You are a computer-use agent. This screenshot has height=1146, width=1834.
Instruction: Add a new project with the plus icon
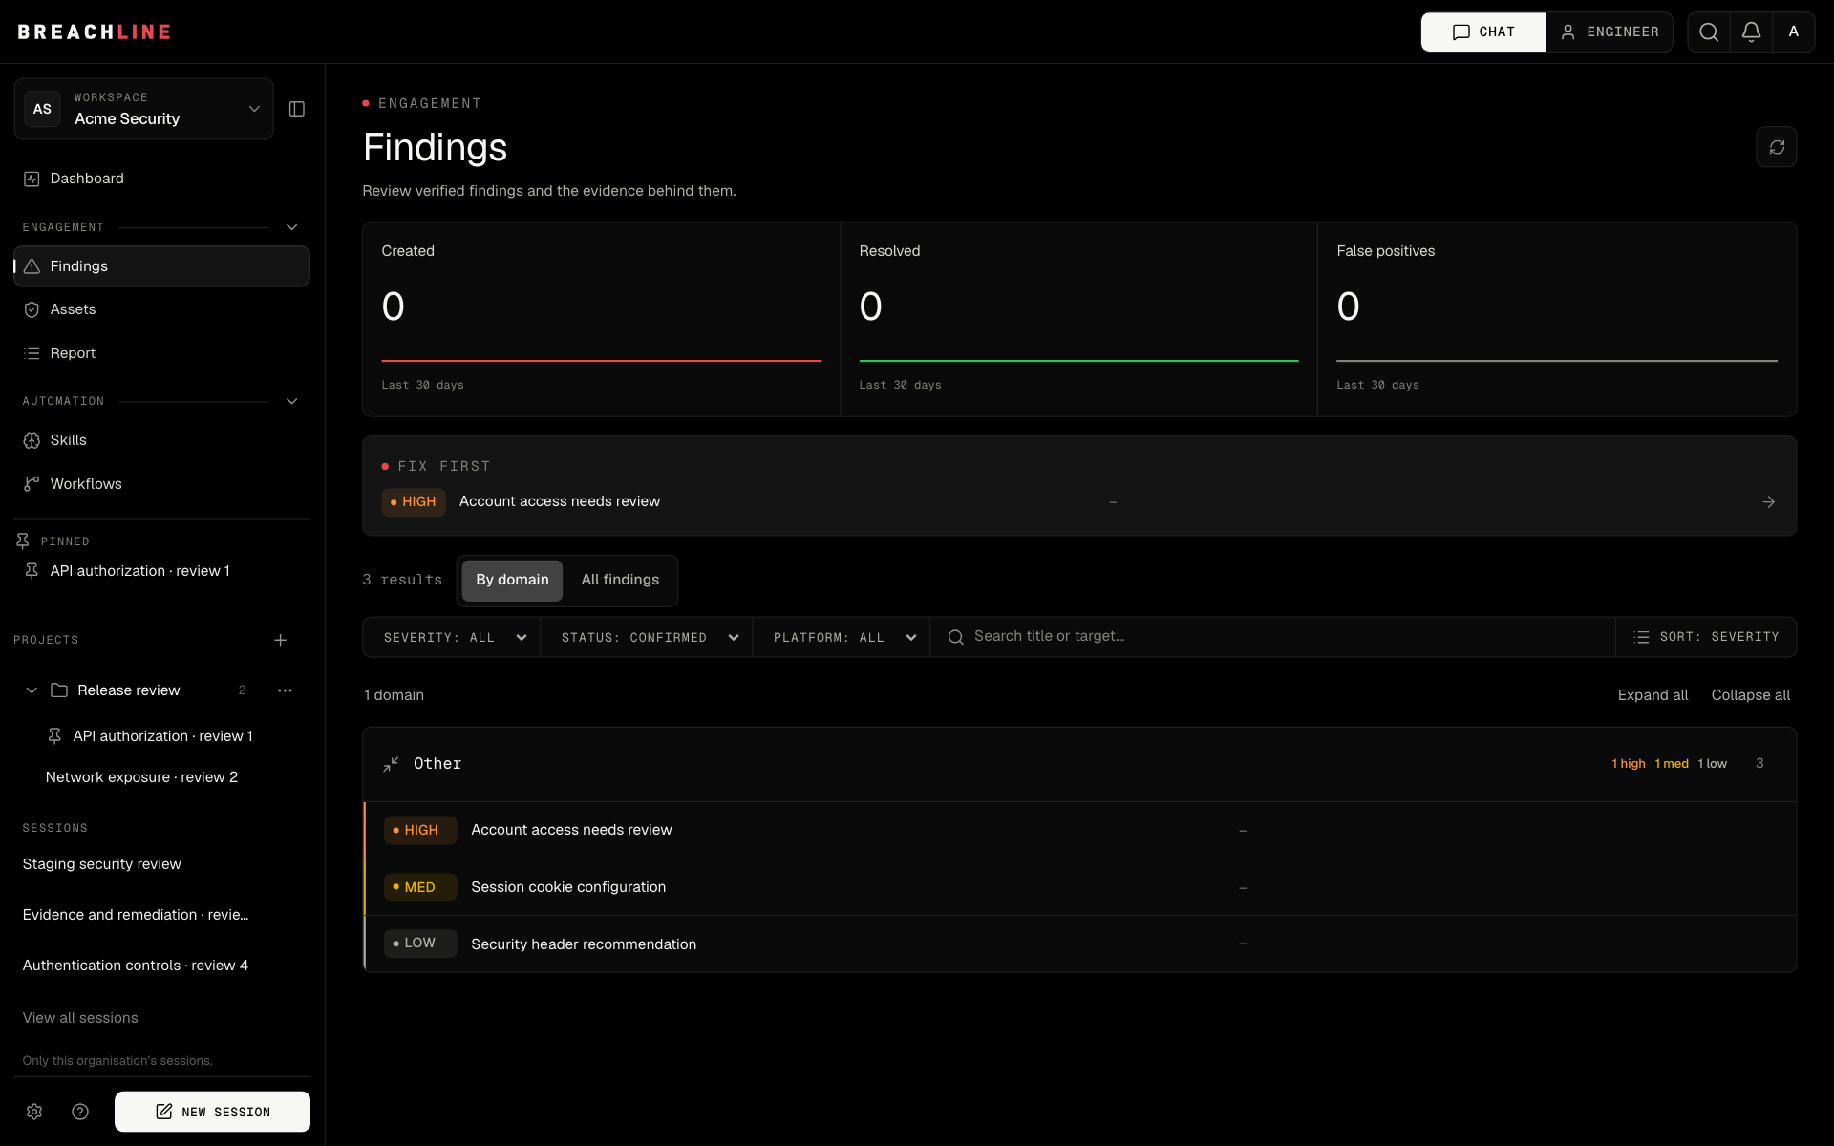281,640
